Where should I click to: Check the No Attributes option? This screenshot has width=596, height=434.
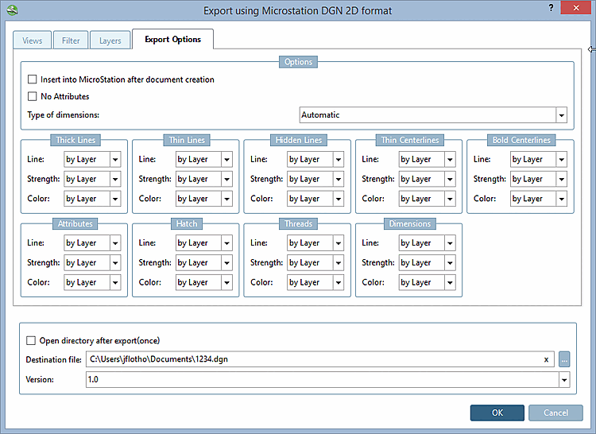point(33,96)
